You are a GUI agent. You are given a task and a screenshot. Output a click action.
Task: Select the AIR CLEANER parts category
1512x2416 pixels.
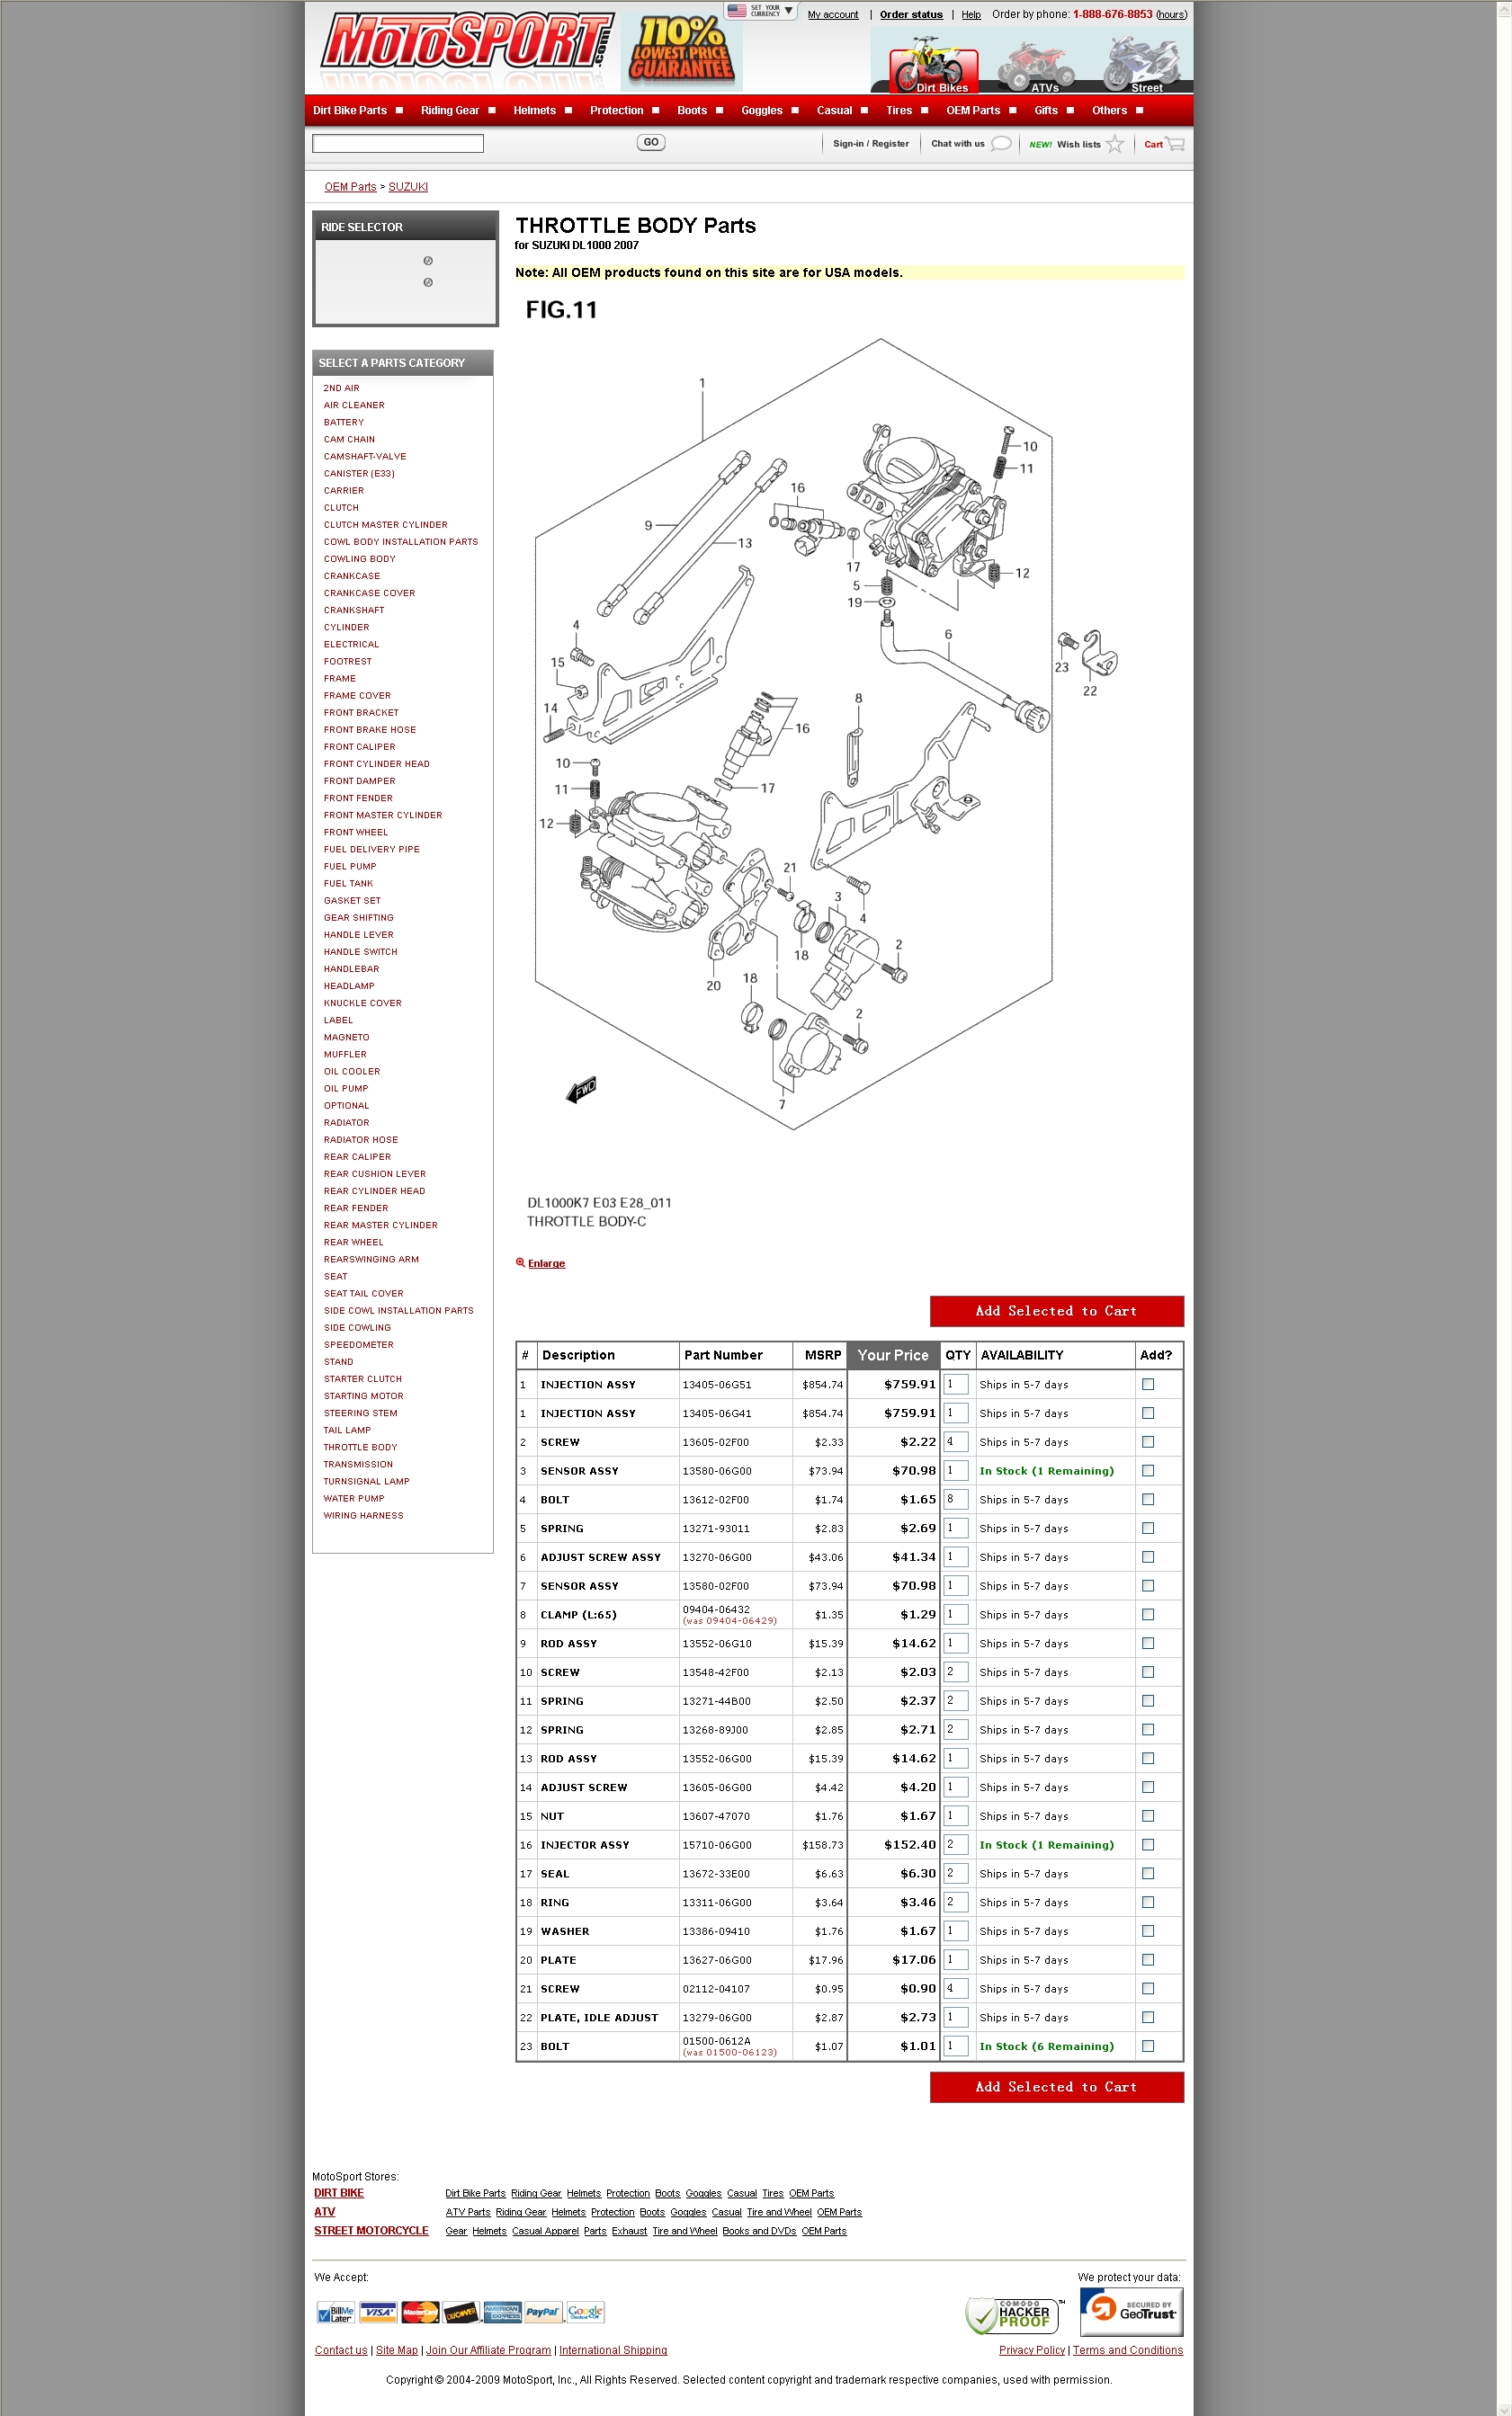point(354,406)
